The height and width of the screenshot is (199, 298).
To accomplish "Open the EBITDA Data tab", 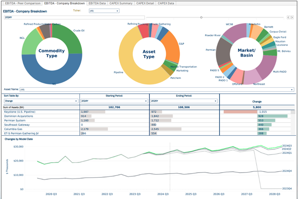I will 97,3.
